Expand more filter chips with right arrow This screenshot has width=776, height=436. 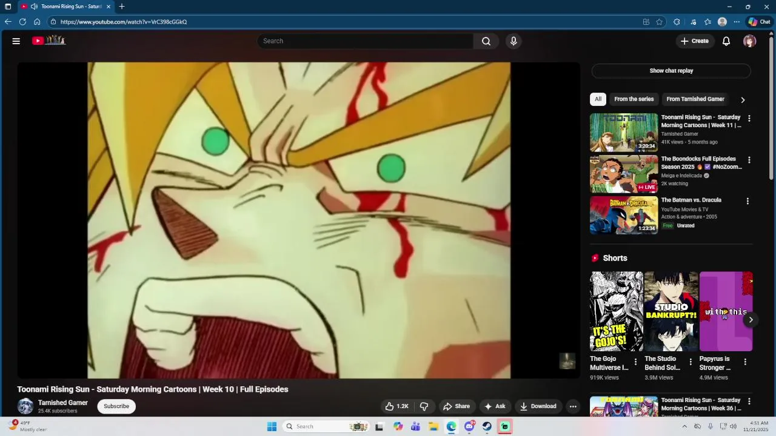click(743, 100)
